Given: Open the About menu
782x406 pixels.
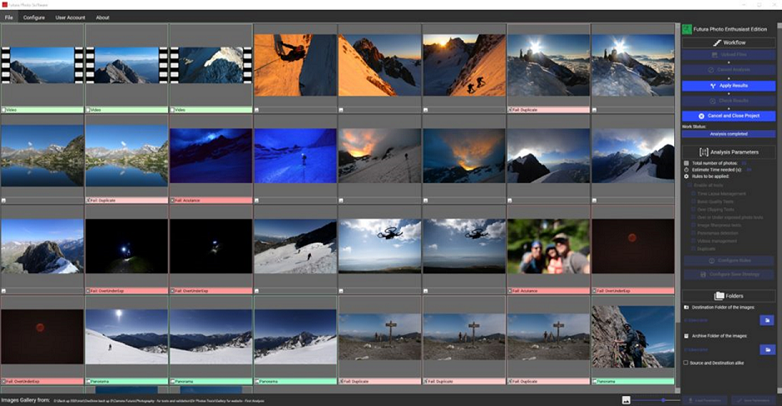Looking at the screenshot, I should click(103, 18).
